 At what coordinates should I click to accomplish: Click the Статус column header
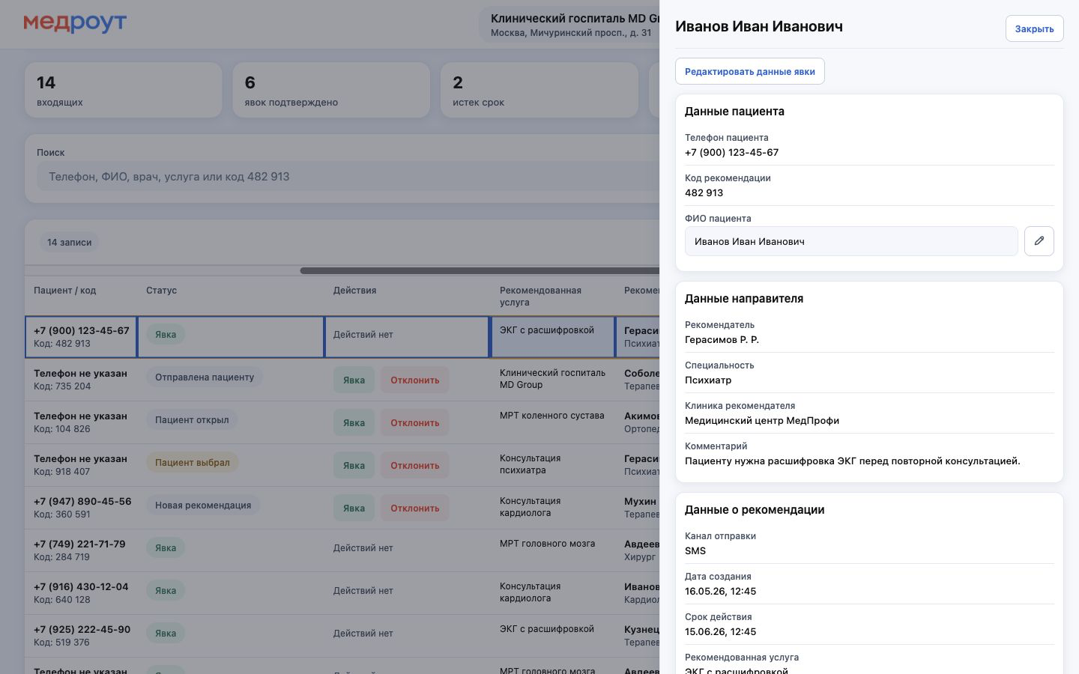(162, 291)
